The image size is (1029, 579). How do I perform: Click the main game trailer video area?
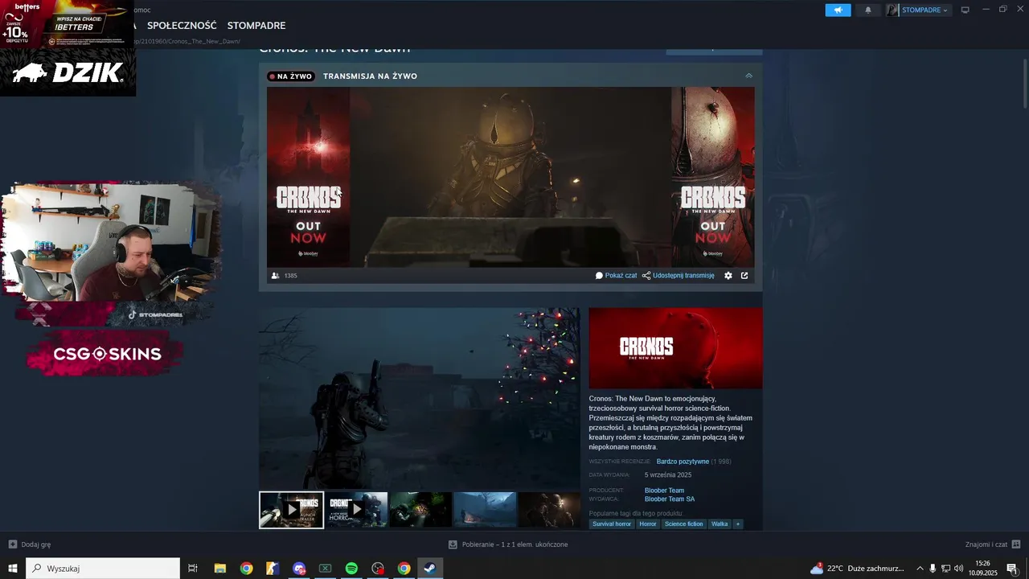[x=419, y=398]
